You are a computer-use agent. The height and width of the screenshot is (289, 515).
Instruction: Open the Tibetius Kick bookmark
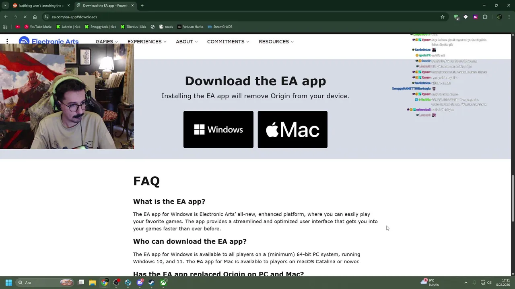coord(134,27)
